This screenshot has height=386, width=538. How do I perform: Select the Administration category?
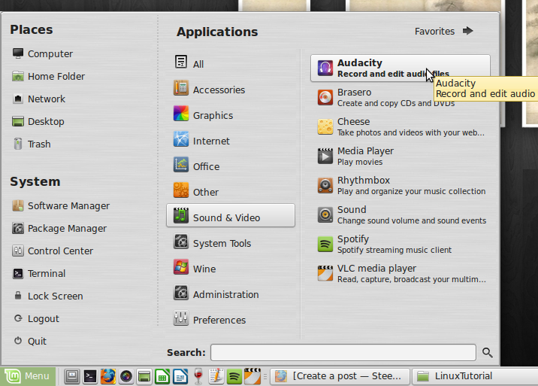(231, 293)
